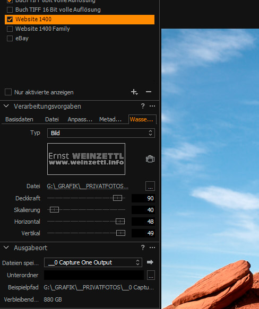This screenshot has width=259, height=309.
Task: Click the 880 GB remaining space value
Action: click(x=53, y=299)
